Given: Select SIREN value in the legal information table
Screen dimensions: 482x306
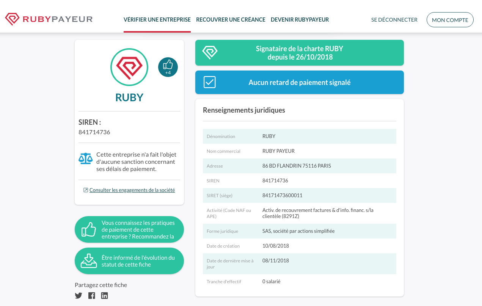Looking at the screenshot, I should (275, 180).
